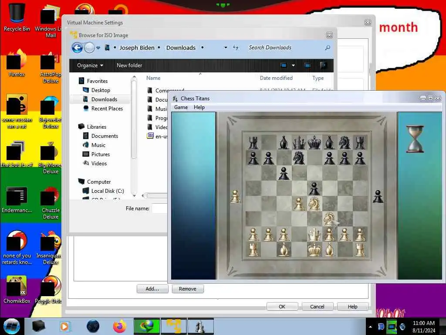Image resolution: width=446 pixels, height=335 pixels.
Task: Click Cancel in Virtual Machine Settings
Action: point(317,307)
